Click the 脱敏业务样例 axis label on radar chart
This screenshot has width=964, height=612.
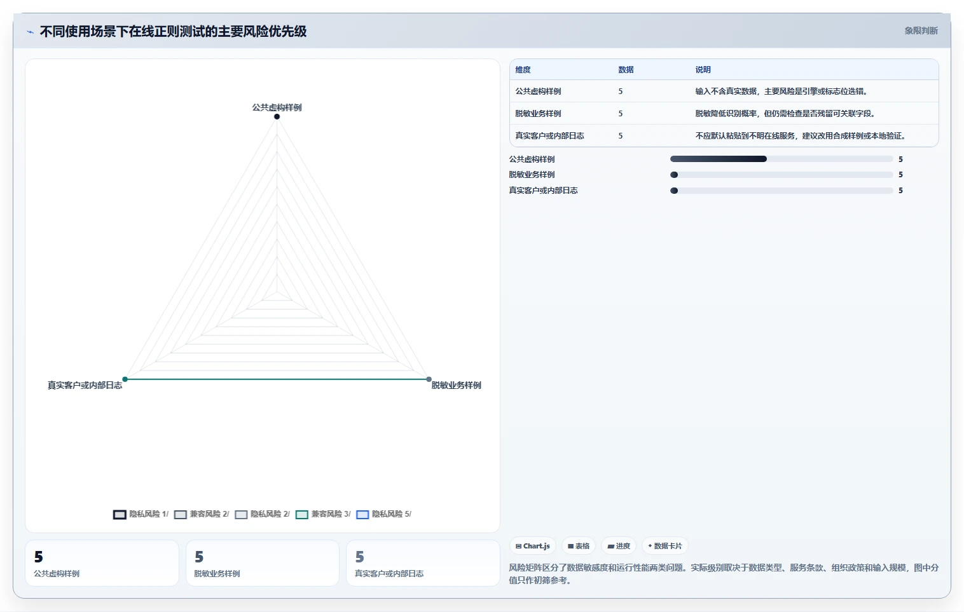tap(456, 385)
